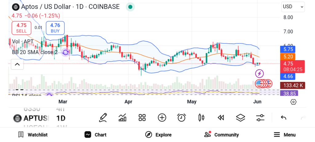
Task: Click the May label on time axis
Action: point(192,102)
